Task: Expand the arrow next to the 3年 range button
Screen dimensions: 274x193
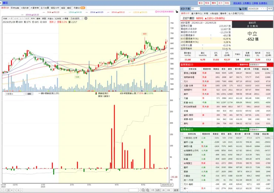Action: (x=172, y=190)
